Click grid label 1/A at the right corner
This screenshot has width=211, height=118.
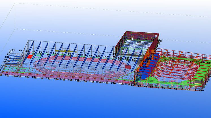(202, 90)
